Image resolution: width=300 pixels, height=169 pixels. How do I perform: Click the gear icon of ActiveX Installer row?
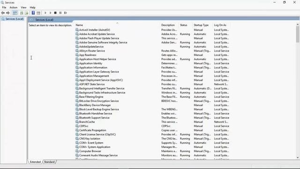pyautogui.click(x=77, y=30)
